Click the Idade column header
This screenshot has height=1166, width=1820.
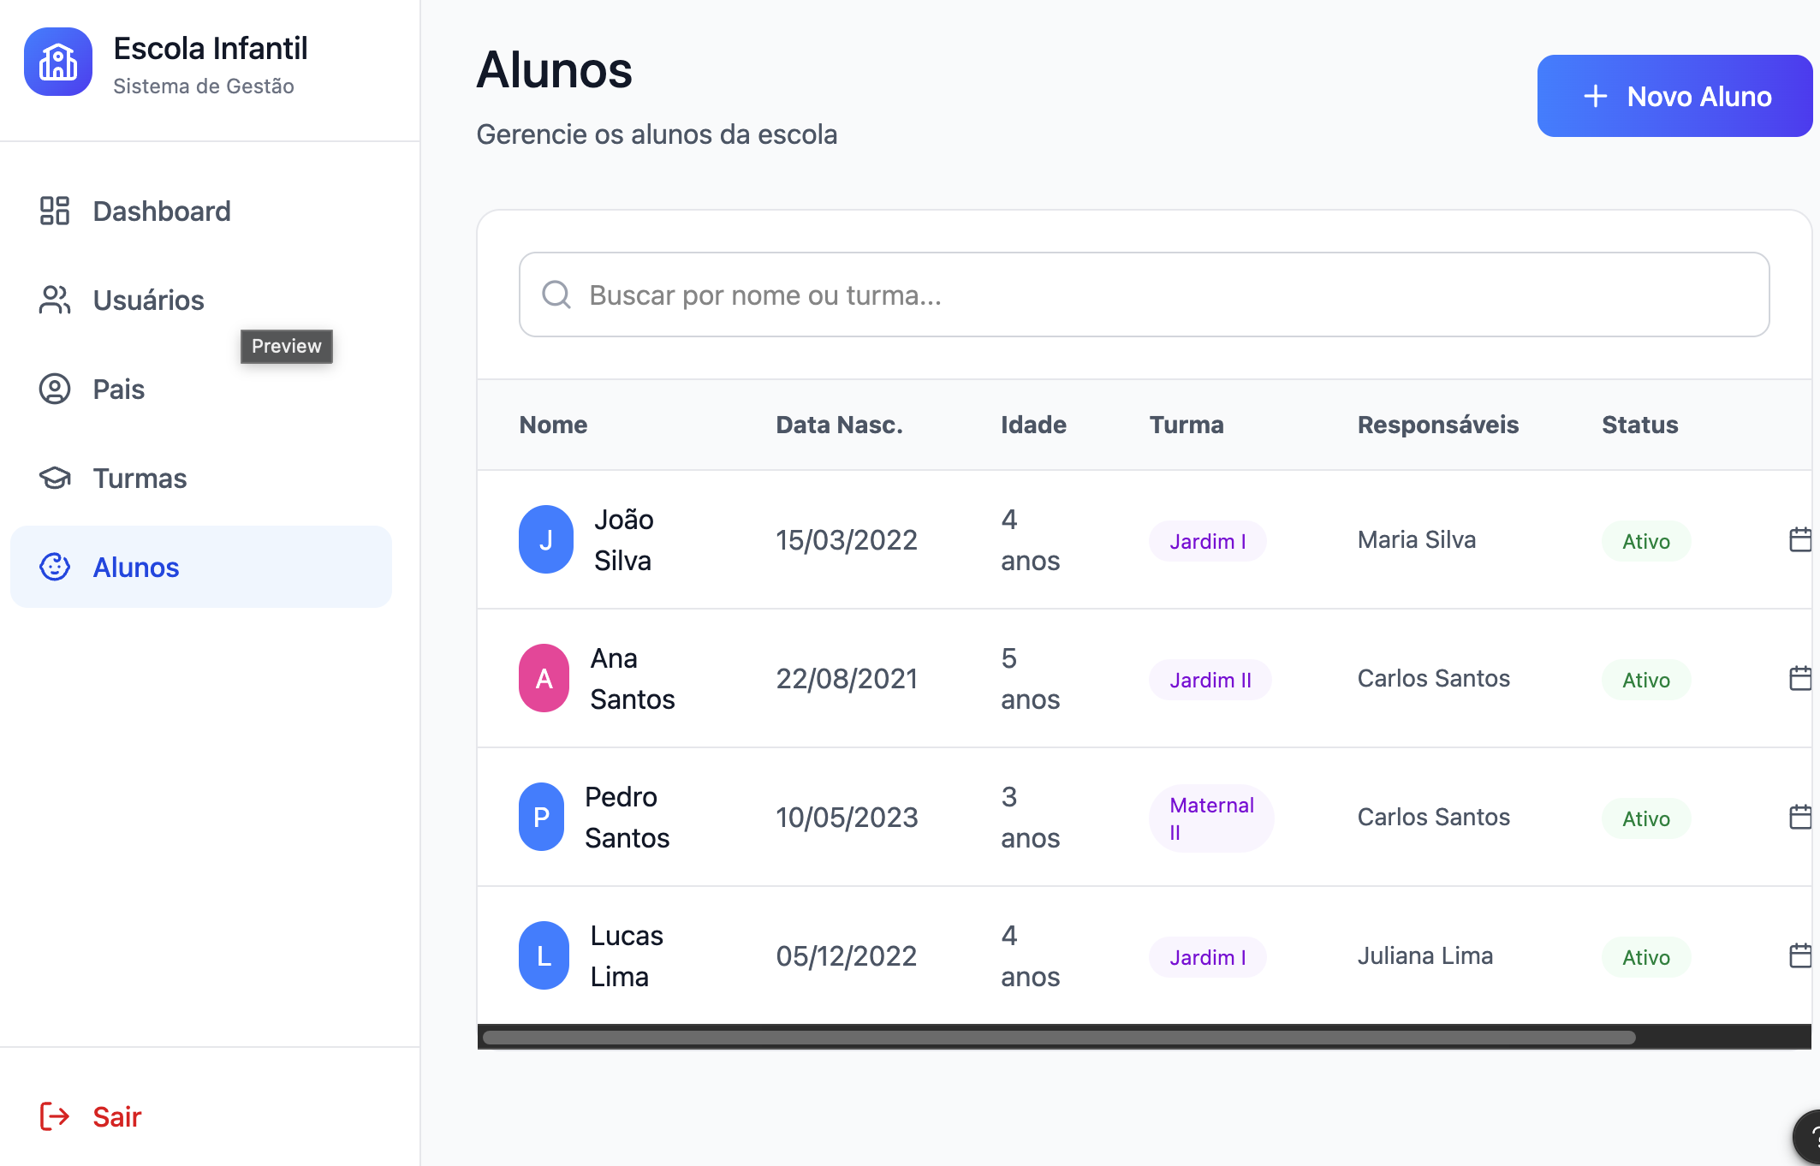pos(1033,425)
